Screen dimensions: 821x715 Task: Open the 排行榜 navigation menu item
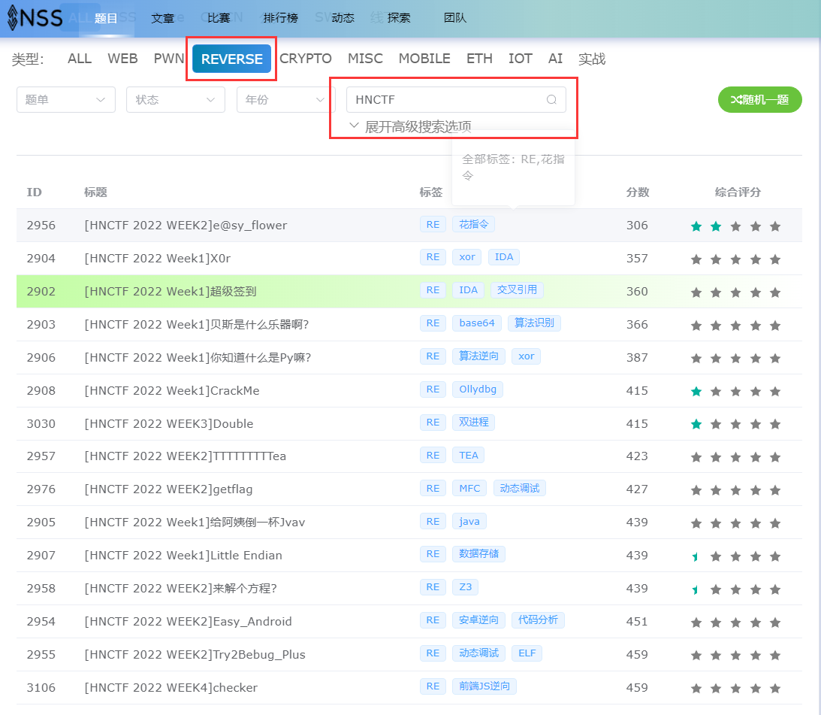(280, 18)
